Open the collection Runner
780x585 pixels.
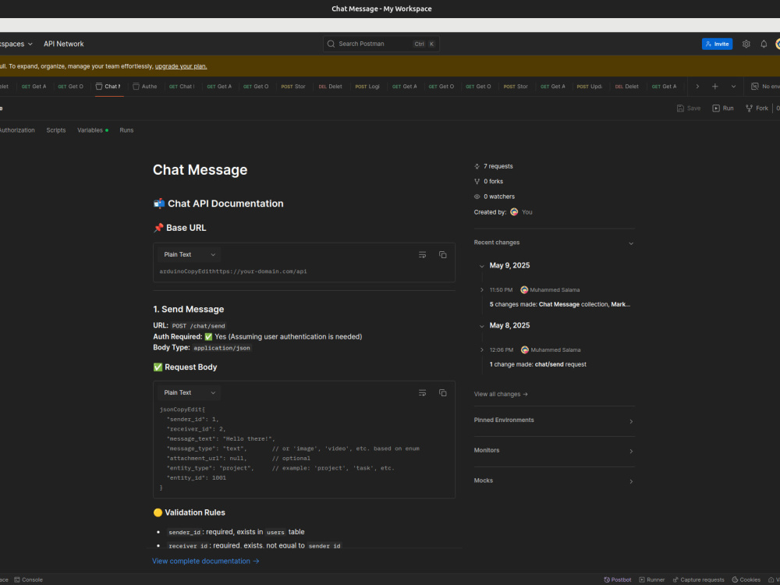click(x=652, y=580)
